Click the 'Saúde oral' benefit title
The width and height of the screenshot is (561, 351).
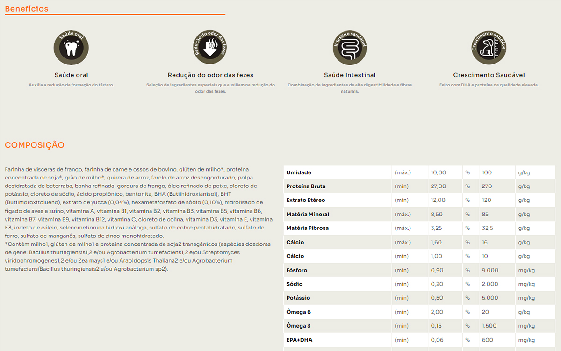(71, 75)
